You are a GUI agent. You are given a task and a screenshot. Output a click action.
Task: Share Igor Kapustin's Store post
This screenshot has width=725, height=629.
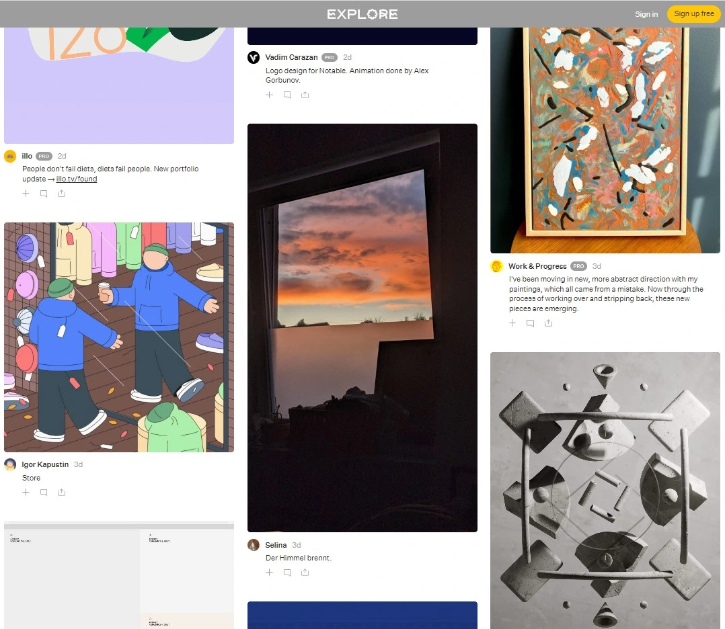61,492
